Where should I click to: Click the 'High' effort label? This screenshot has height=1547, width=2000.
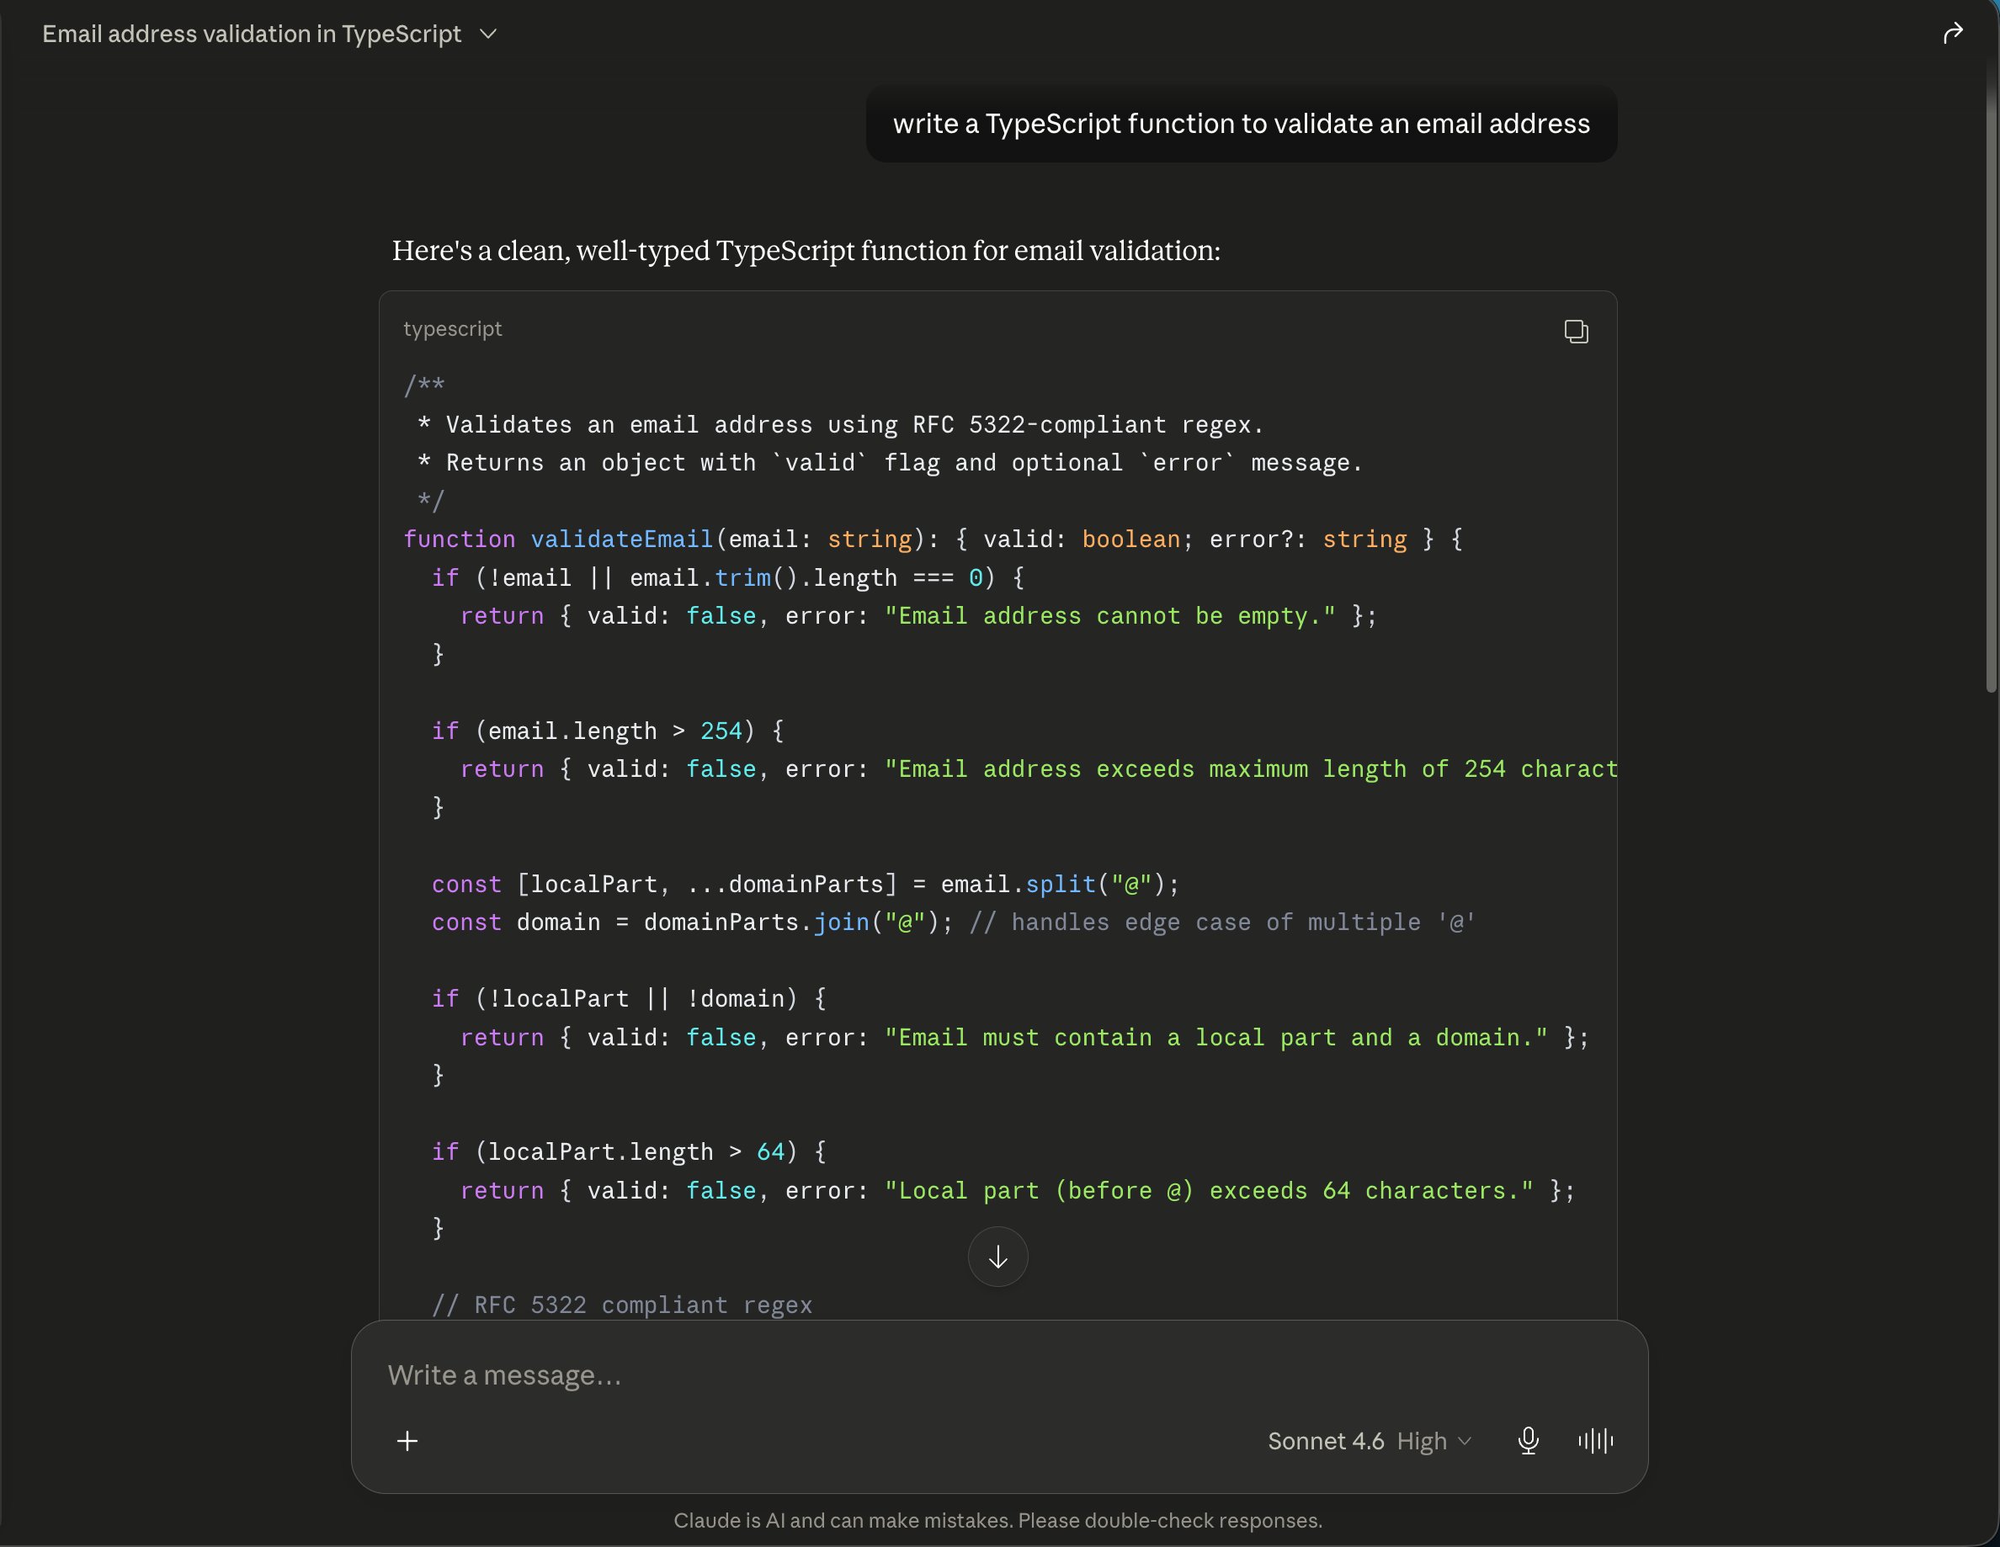[1421, 1442]
